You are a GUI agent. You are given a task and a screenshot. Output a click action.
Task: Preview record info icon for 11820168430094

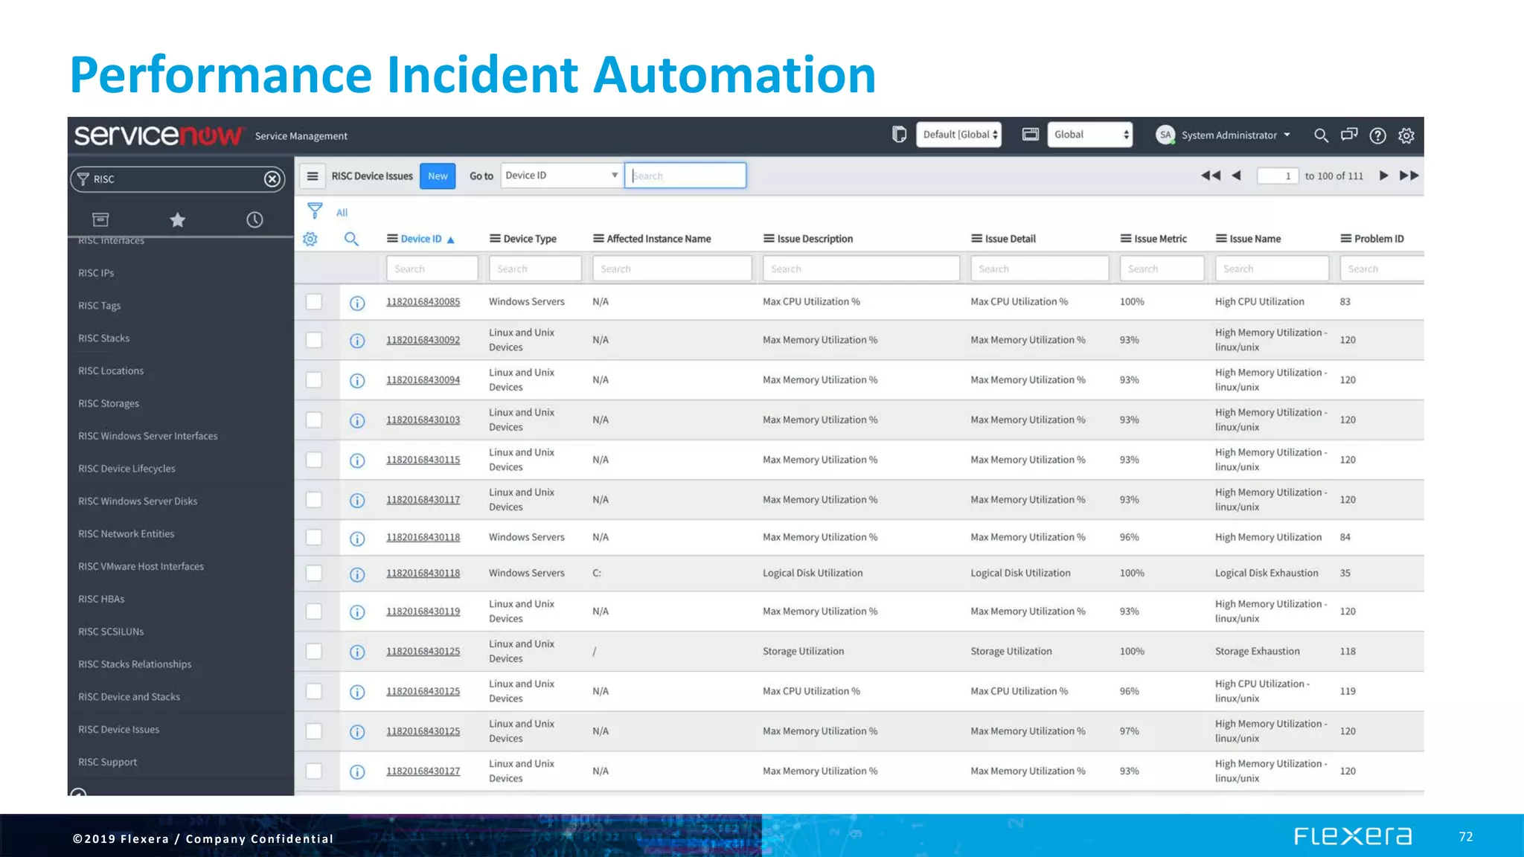[x=357, y=381]
